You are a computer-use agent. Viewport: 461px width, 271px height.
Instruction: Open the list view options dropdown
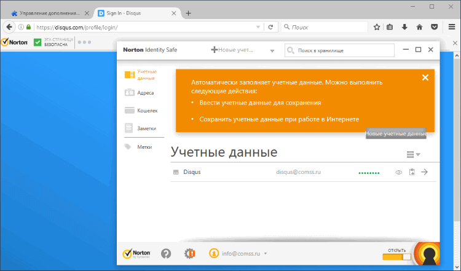coord(413,154)
